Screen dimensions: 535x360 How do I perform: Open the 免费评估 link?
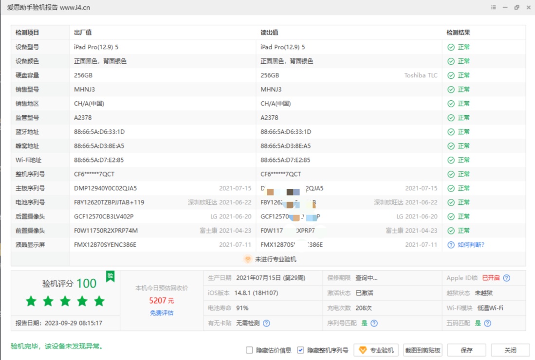(162, 313)
